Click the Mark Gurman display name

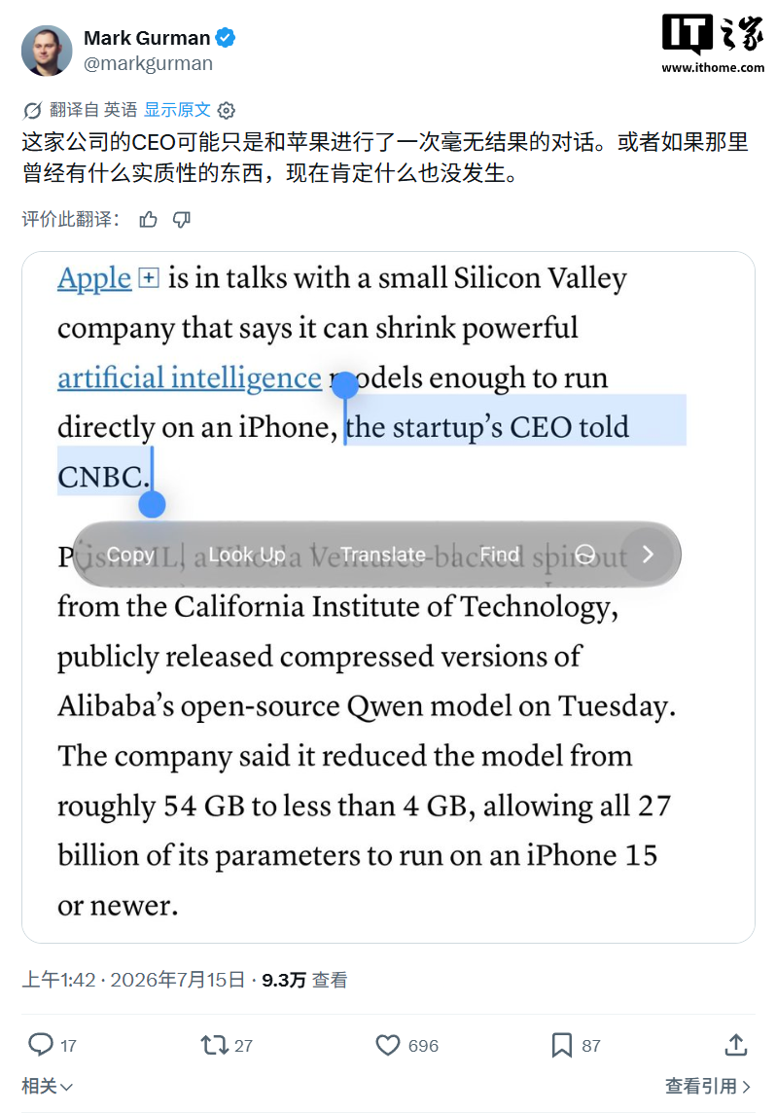pyautogui.click(x=147, y=38)
